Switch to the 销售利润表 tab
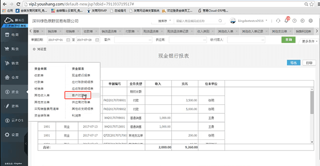 (x=303, y=31)
